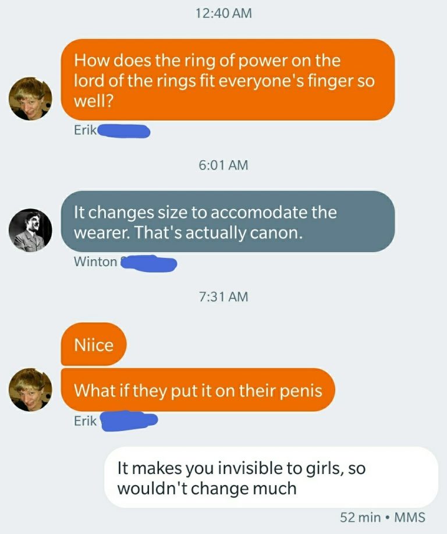The image size is (447, 534).
Task: Select the orange 'Niice' message bubble
Action: (94, 344)
